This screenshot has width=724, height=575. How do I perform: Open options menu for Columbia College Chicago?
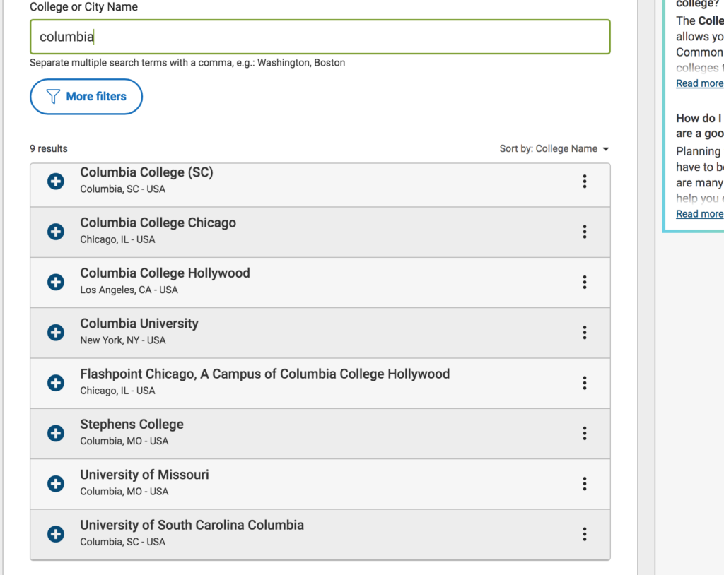click(x=585, y=232)
